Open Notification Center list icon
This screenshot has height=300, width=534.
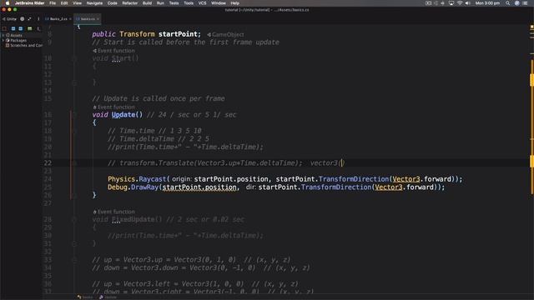tap(525, 3)
